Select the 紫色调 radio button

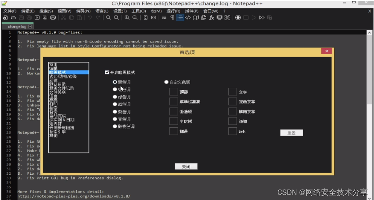[115, 112]
